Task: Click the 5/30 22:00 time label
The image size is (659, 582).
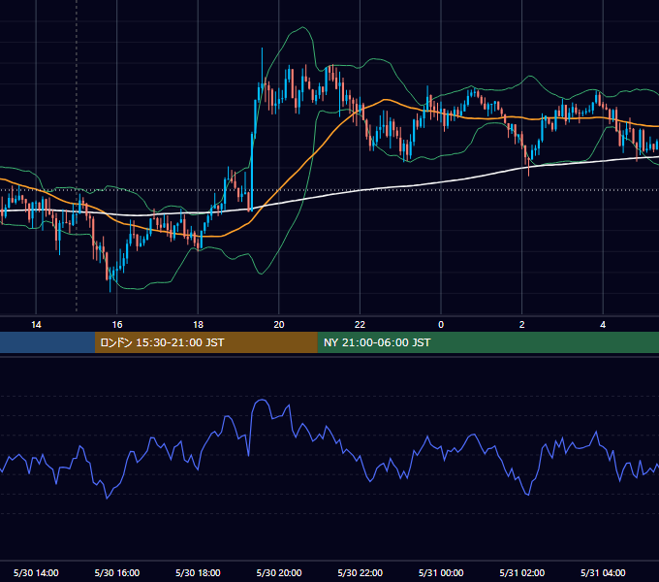Action: [x=361, y=572]
